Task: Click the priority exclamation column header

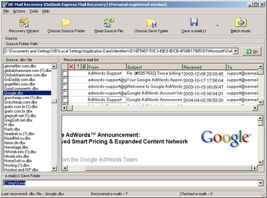Action: click(x=78, y=67)
